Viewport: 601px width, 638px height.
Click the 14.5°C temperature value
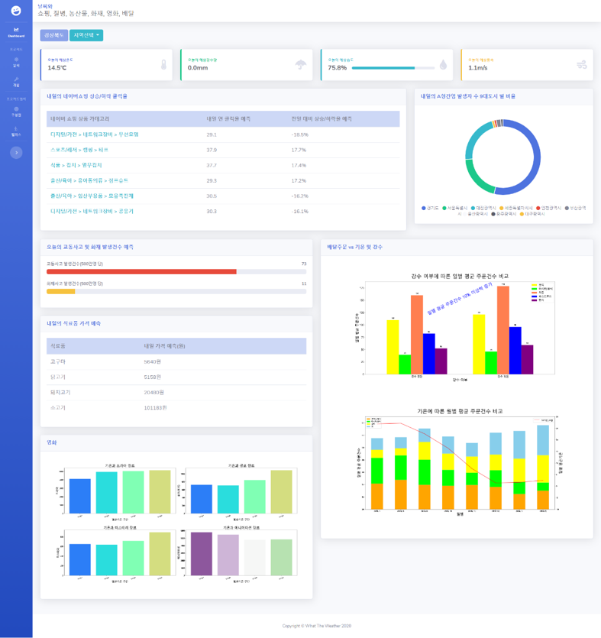tap(57, 67)
